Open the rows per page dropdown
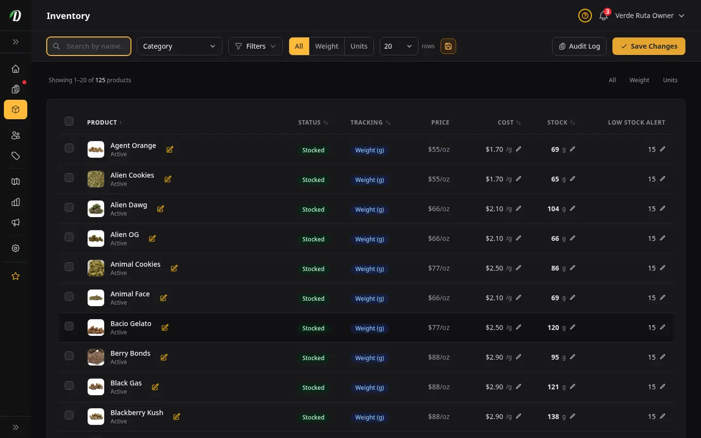Screen dimensions: 701x438 [399, 46]
